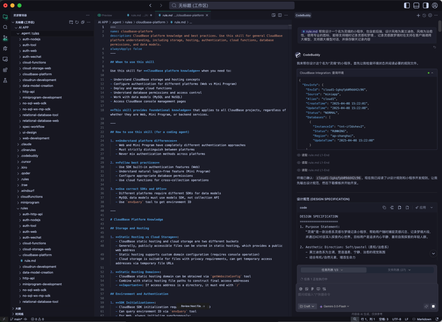Click the image attach icon in chat input

(x=307, y=289)
